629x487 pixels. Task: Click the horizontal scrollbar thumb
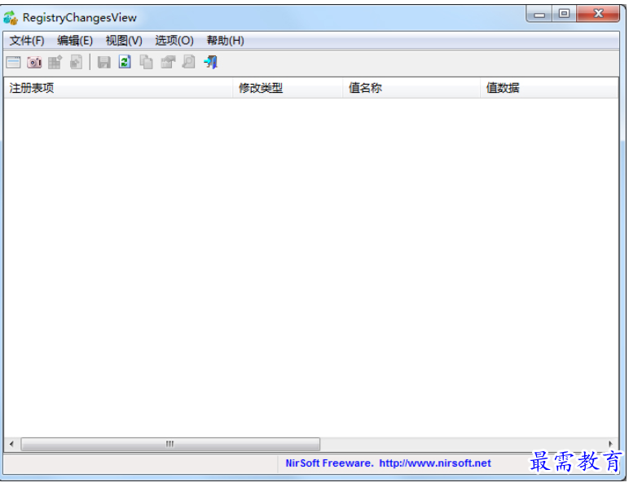point(170,444)
